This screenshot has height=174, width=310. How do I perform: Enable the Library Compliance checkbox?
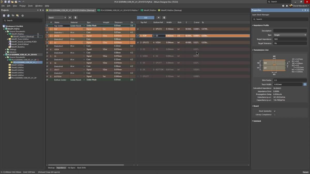[275, 114]
